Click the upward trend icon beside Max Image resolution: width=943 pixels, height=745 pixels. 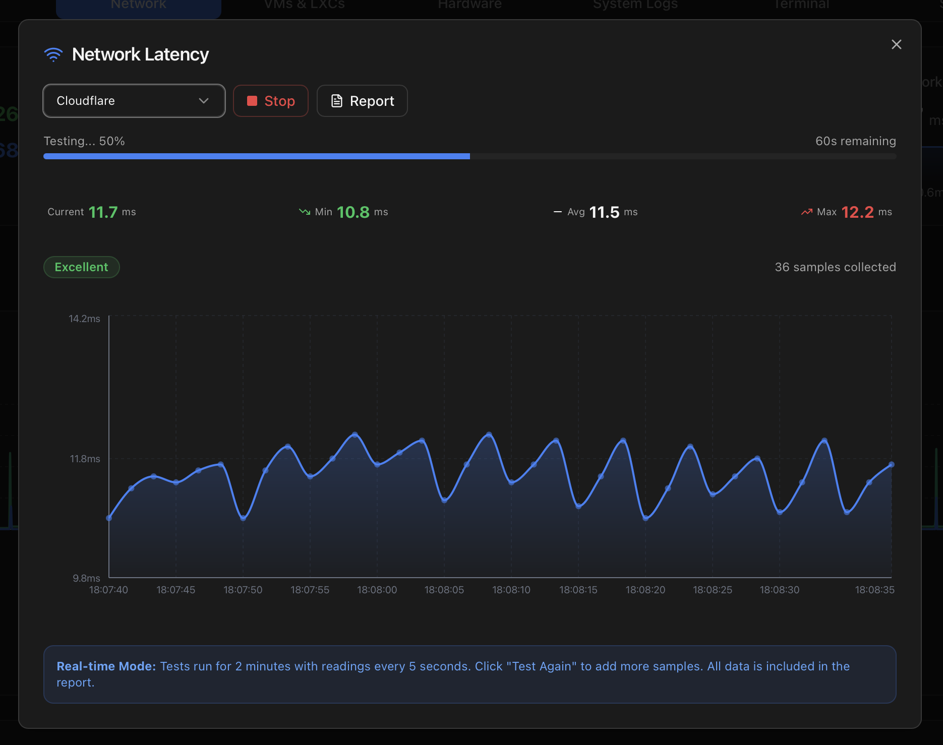coord(807,212)
